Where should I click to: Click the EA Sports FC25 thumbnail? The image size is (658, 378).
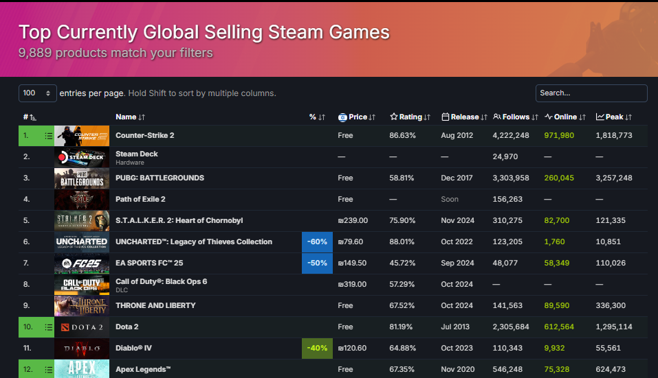click(x=82, y=263)
